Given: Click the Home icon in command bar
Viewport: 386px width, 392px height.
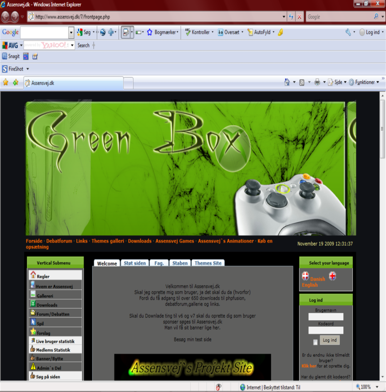Looking at the screenshot, I should (287, 82).
